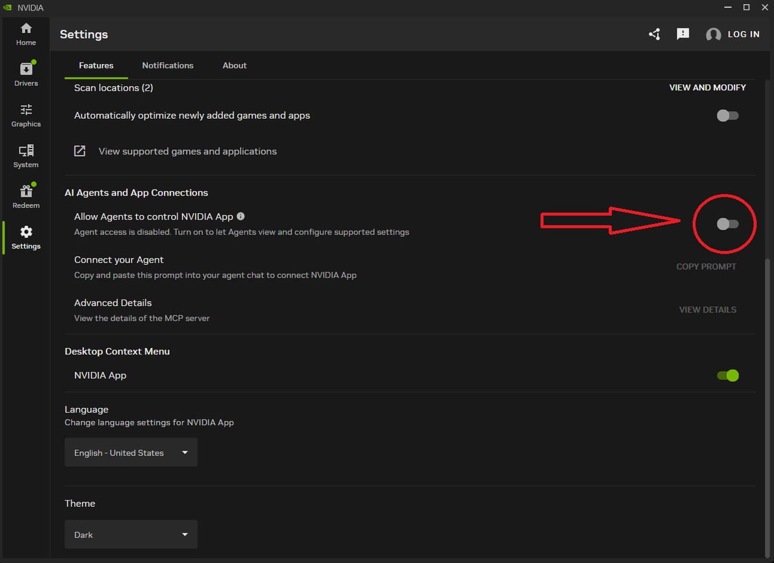Click the user avatar icon
The height and width of the screenshot is (563, 774).
pyautogui.click(x=713, y=34)
